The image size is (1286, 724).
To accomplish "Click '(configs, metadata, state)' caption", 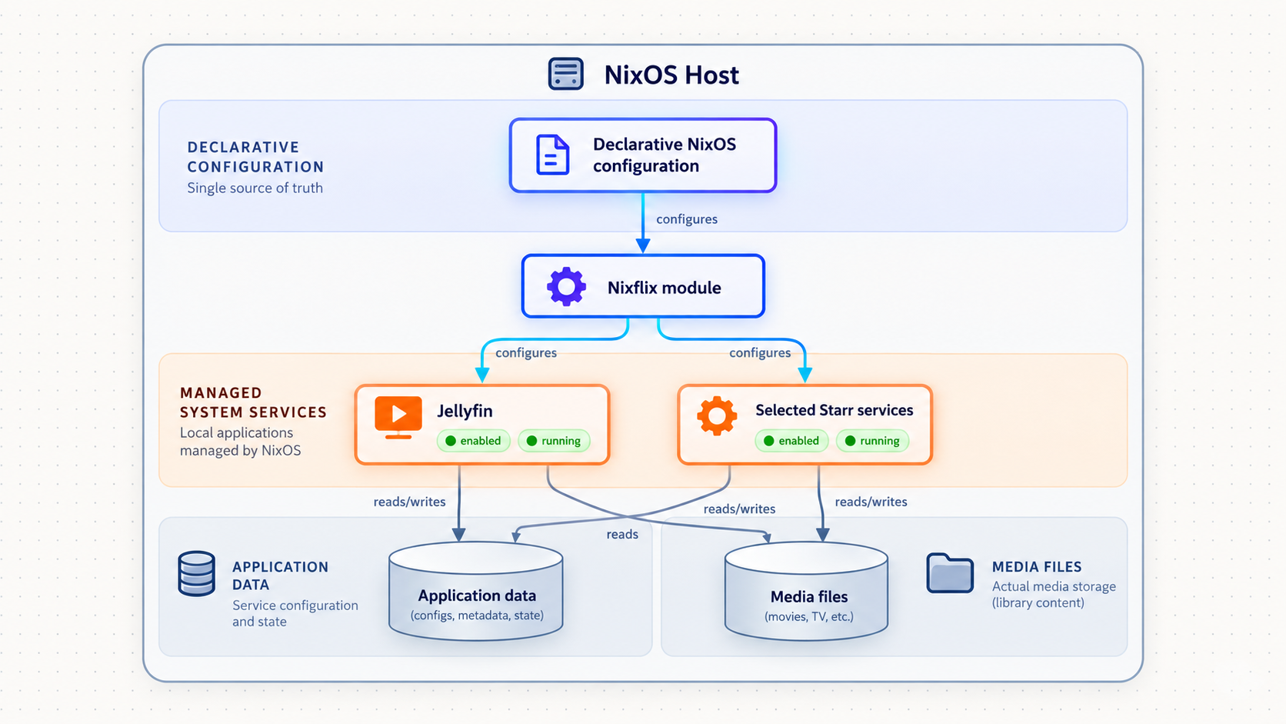I will coord(477,616).
